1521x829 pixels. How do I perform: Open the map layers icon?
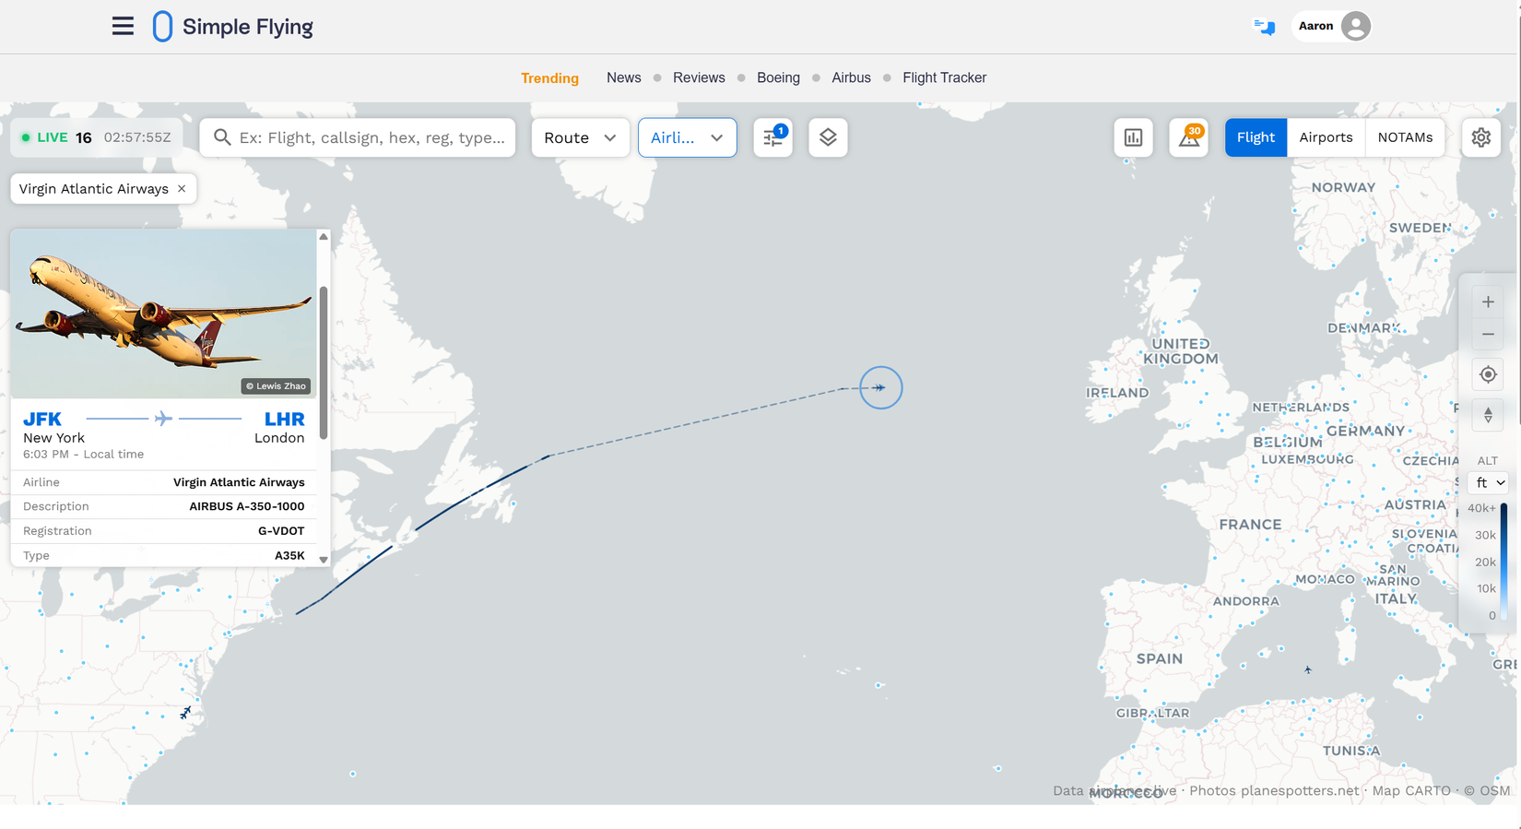tap(828, 137)
